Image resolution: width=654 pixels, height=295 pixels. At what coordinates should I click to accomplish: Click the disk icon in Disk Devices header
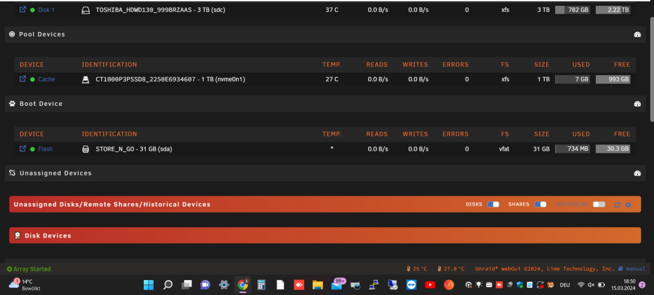click(x=18, y=236)
